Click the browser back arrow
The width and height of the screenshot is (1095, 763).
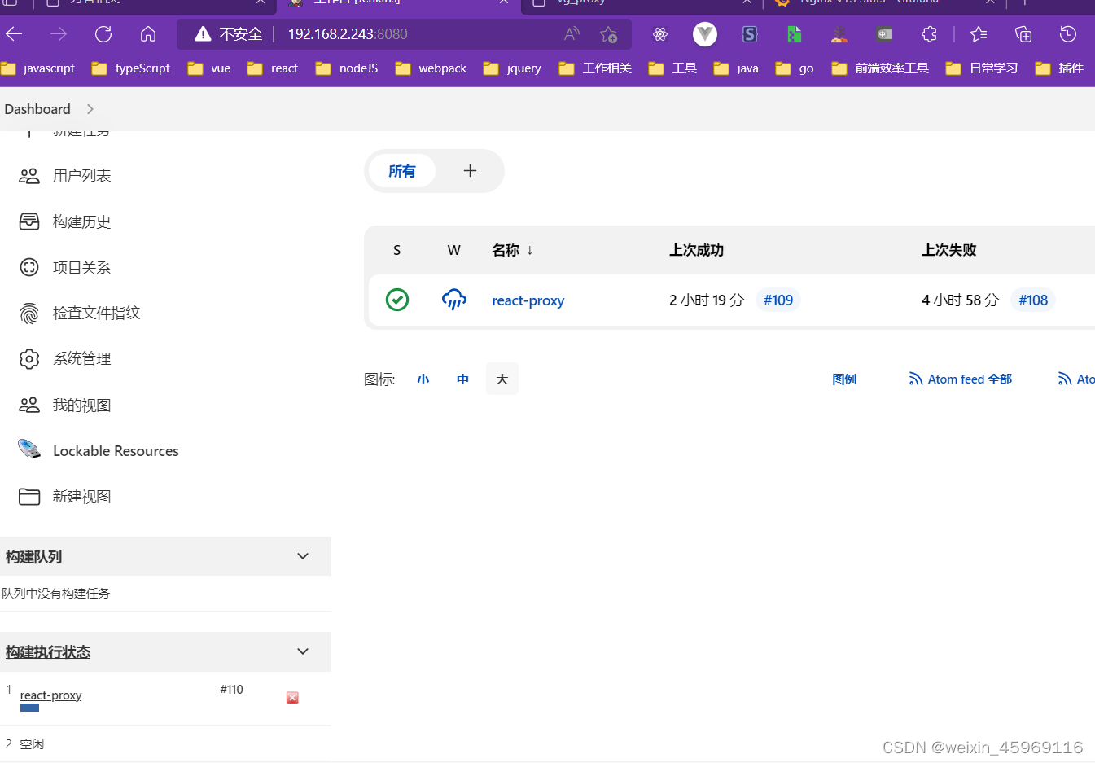pos(14,34)
